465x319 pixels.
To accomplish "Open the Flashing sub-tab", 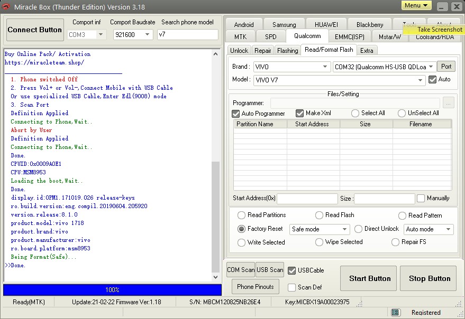I will pos(288,51).
